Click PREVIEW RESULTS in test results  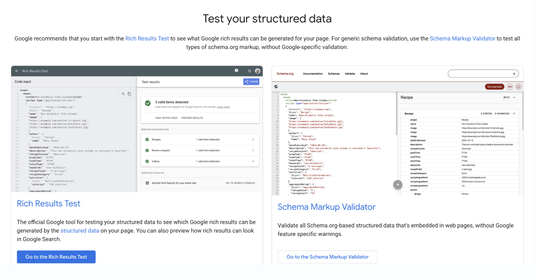[192, 118]
